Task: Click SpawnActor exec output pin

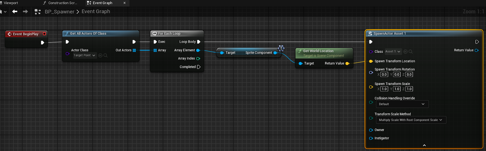Action: click(x=477, y=42)
